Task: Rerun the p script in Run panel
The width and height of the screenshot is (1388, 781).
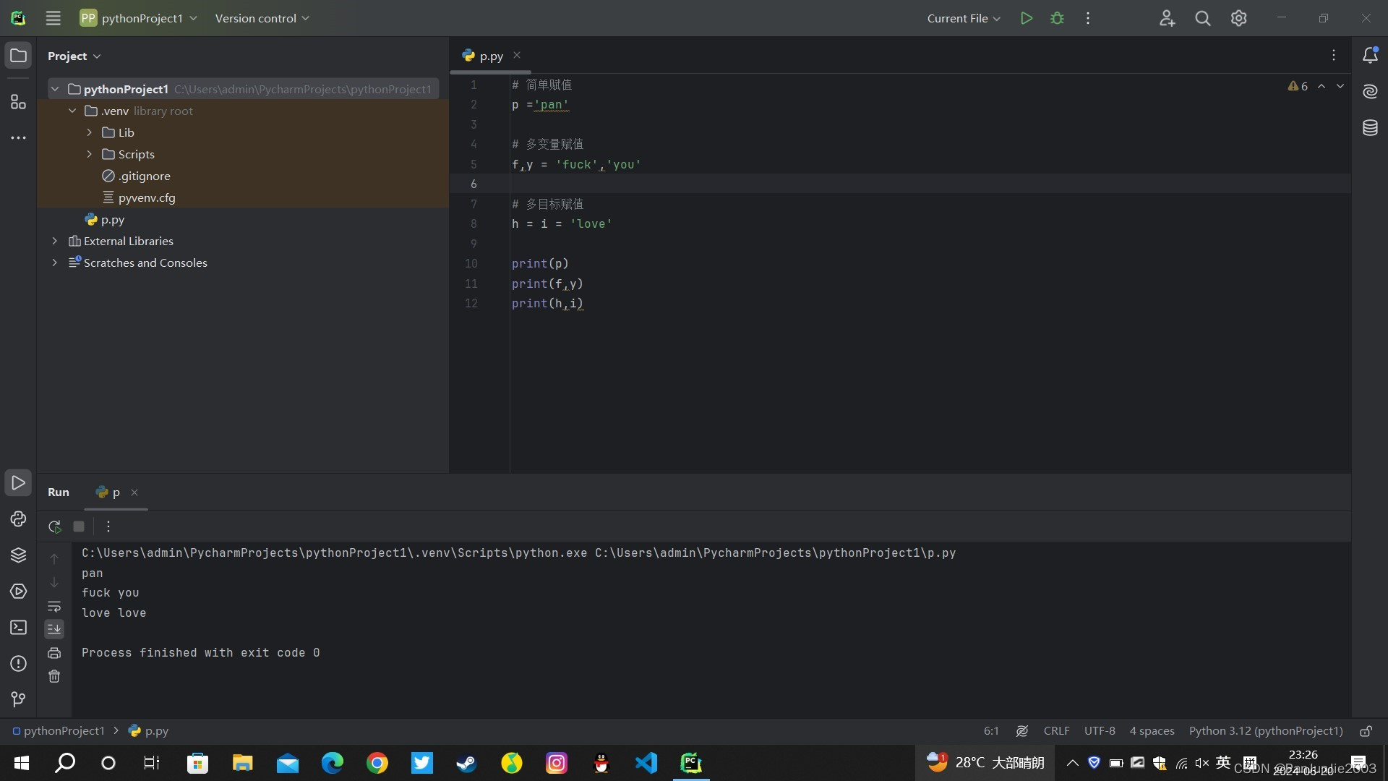Action: (54, 526)
